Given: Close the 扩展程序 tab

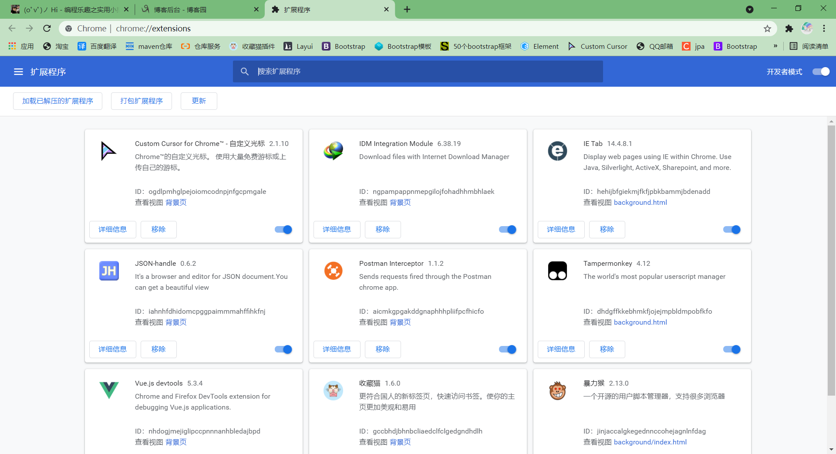Looking at the screenshot, I should pos(386,9).
